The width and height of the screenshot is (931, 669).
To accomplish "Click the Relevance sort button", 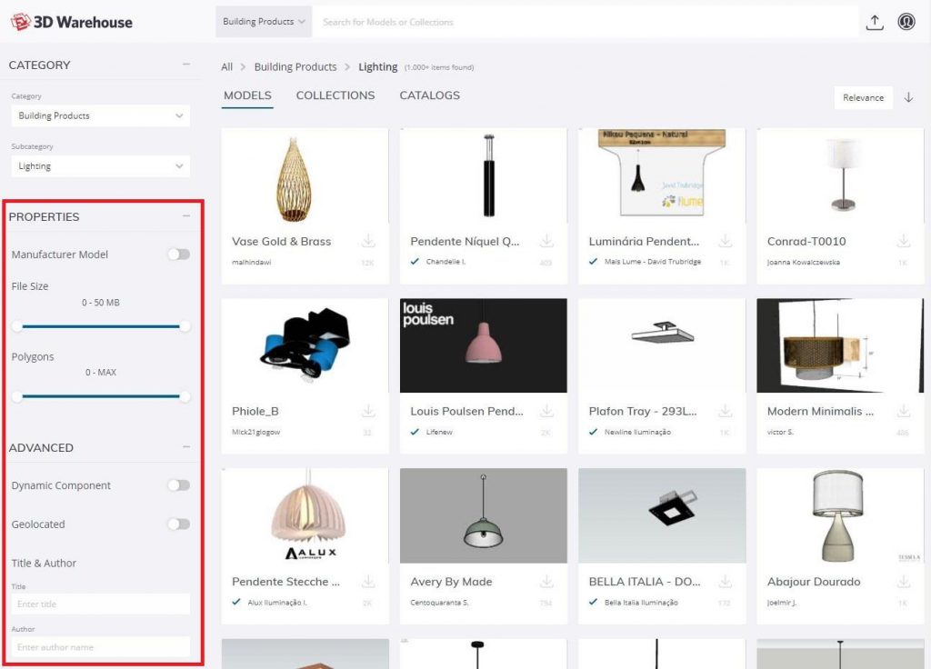I will [x=863, y=98].
